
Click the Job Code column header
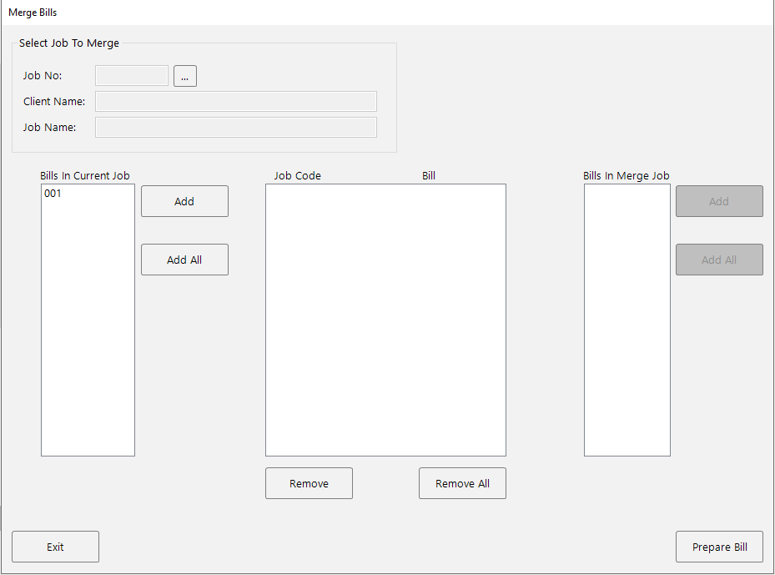pos(298,176)
